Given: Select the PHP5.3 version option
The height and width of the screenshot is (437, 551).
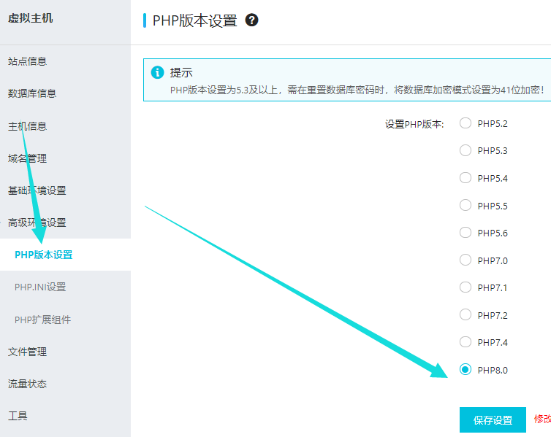Looking at the screenshot, I should pyautogui.click(x=465, y=150).
